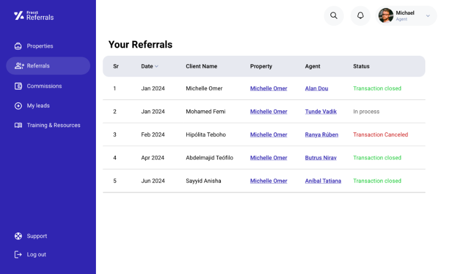Viewport: 452px width, 274px height.
Task: Click the My leads arrow icon
Action: [x=18, y=106]
